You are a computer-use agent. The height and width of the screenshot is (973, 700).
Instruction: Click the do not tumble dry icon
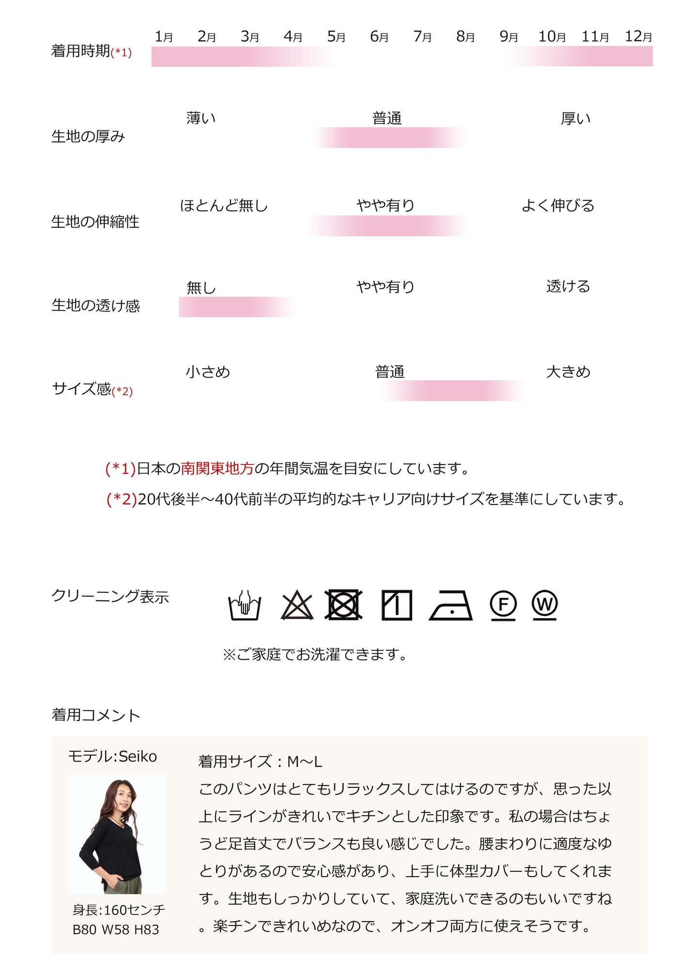(343, 604)
